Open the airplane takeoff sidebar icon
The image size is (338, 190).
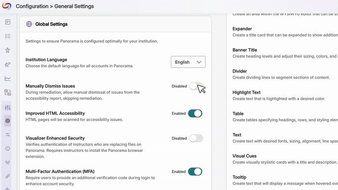tap(8, 64)
